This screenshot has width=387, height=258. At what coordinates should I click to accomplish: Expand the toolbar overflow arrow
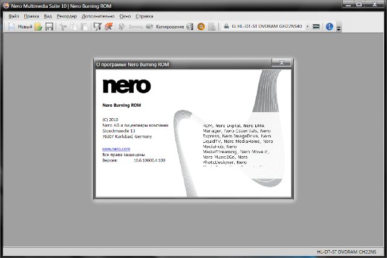pos(339,28)
